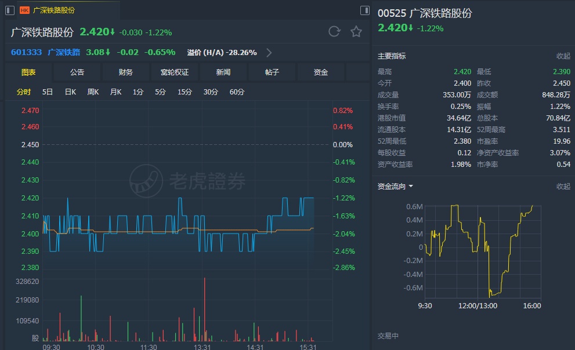Collapse the 主要指标 section via 收起
The height and width of the screenshot is (350, 575).
tap(563, 56)
